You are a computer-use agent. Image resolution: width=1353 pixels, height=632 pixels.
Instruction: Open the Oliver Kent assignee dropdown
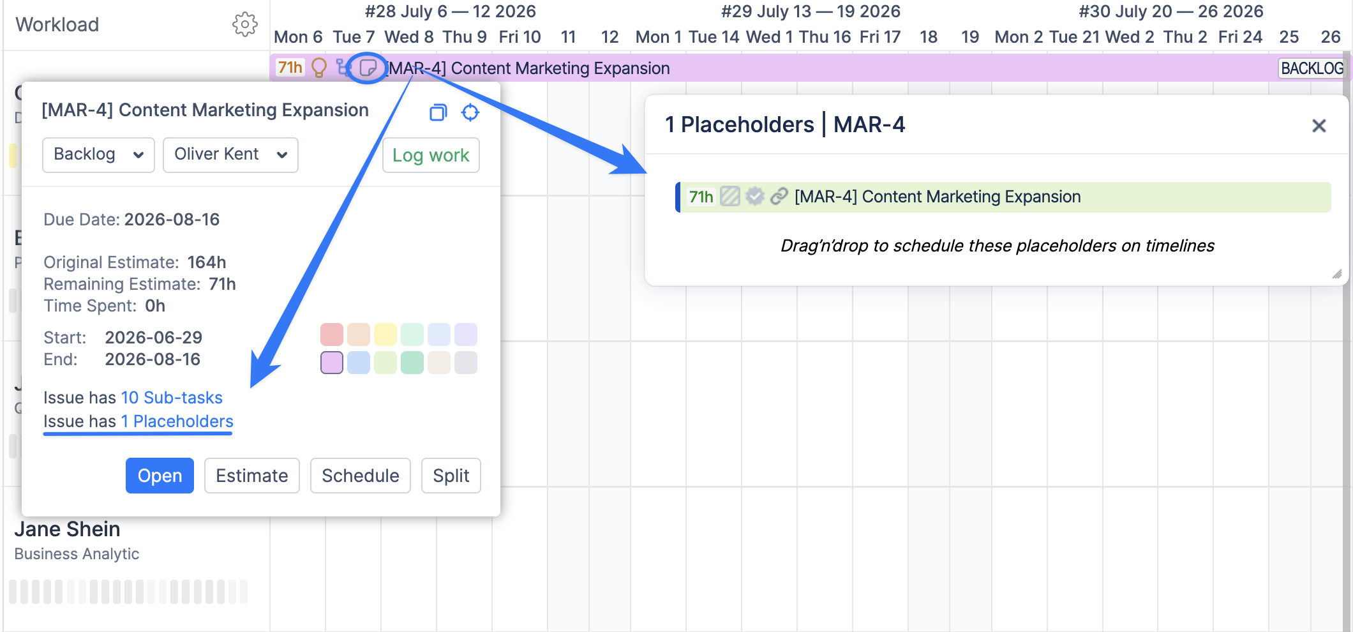click(x=230, y=154)
